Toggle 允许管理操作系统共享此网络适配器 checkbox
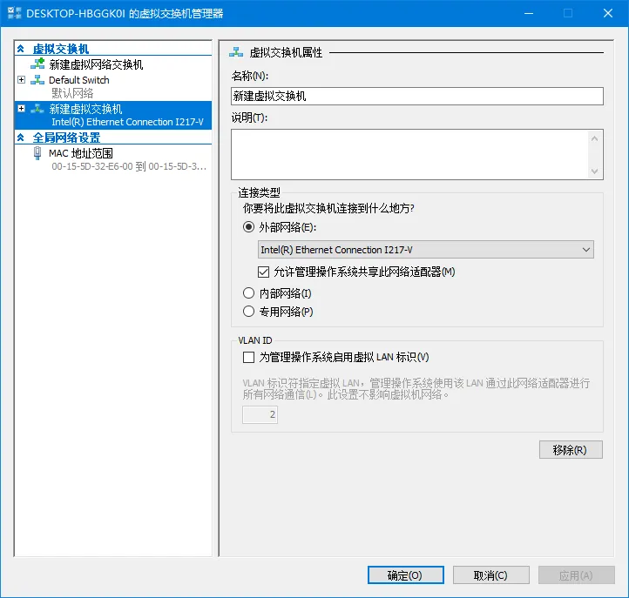Viewport: 629px width, 598px height. (263, 272)
